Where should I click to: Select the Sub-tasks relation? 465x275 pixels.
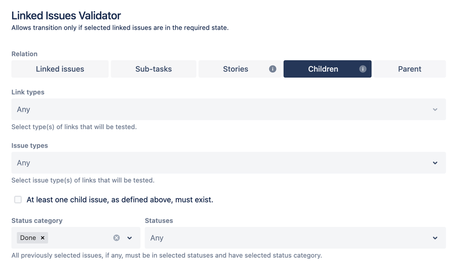[154, 69]
